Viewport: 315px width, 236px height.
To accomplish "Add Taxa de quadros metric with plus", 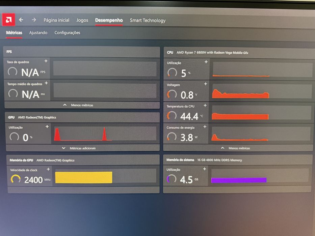I will (x=46, y=61).
